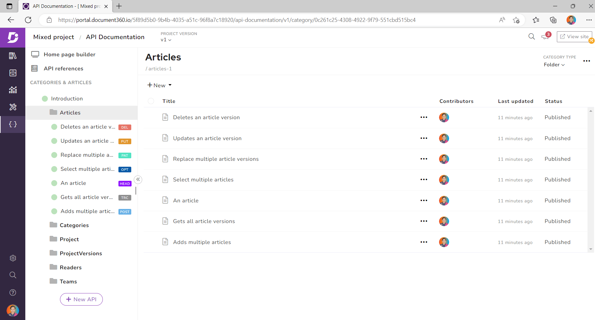
Task: Expand the Teams folder in the tree
Action: 63,282
